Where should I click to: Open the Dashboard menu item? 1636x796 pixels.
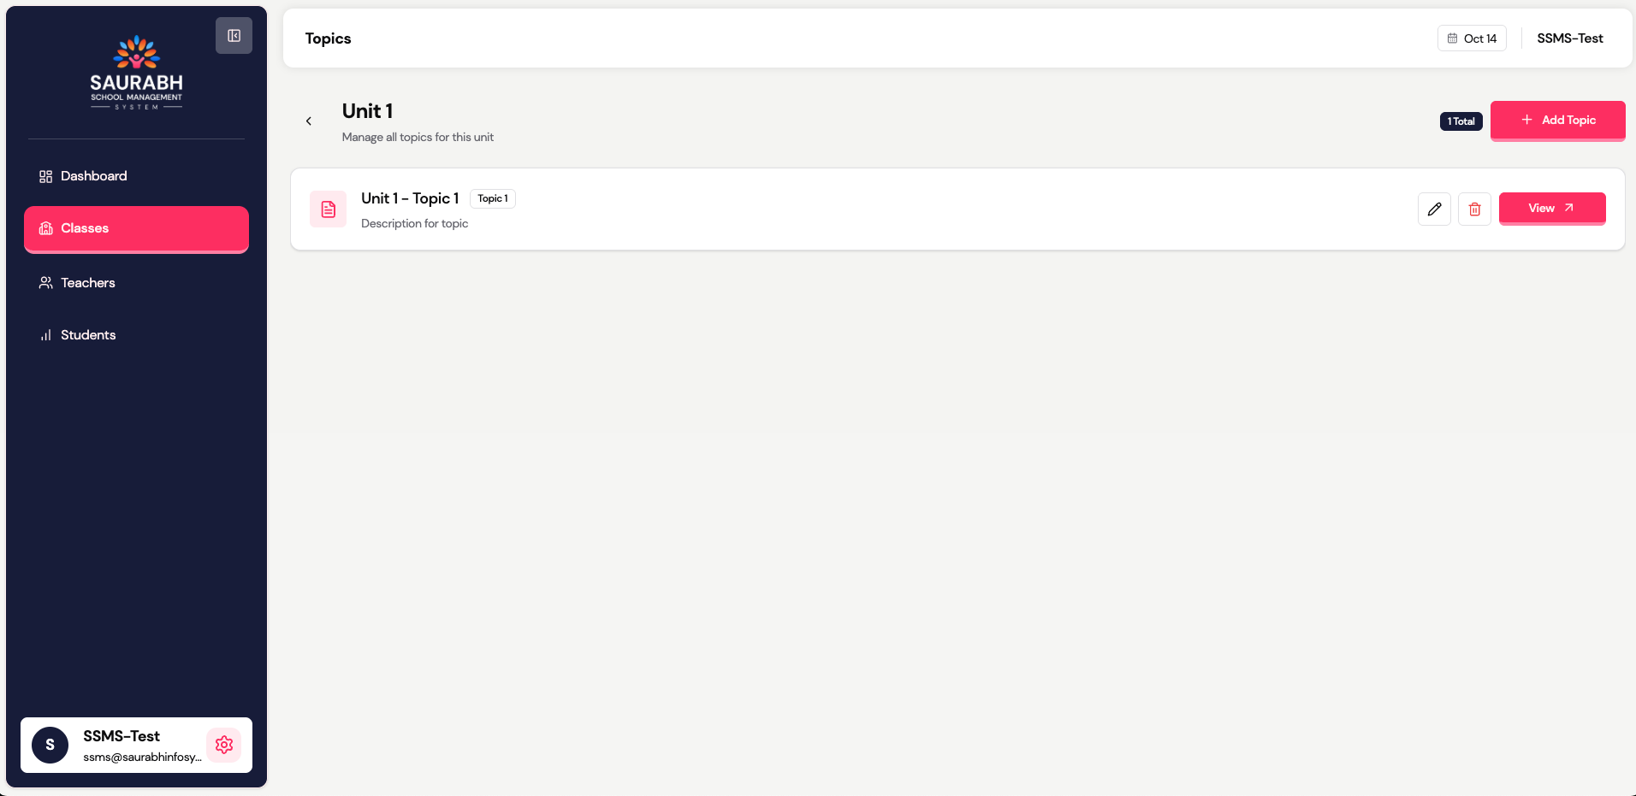pos(94,176)
